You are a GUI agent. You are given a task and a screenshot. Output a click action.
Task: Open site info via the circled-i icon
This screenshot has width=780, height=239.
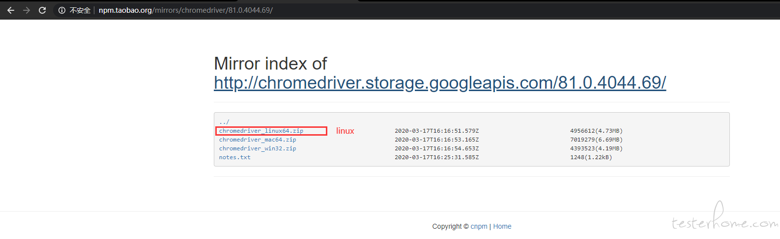tap(62, 10)
